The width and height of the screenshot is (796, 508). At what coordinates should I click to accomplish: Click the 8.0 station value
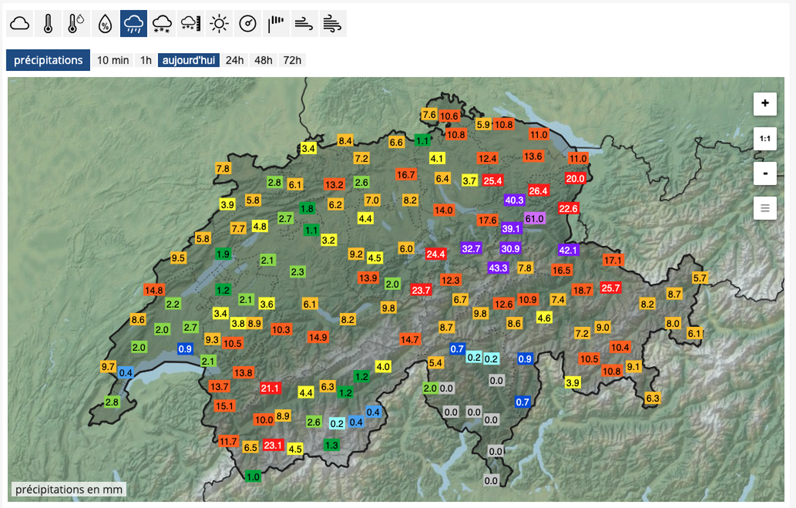(x=673, y=323)
